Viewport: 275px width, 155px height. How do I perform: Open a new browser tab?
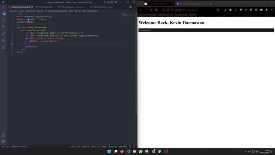pos(210,4)
